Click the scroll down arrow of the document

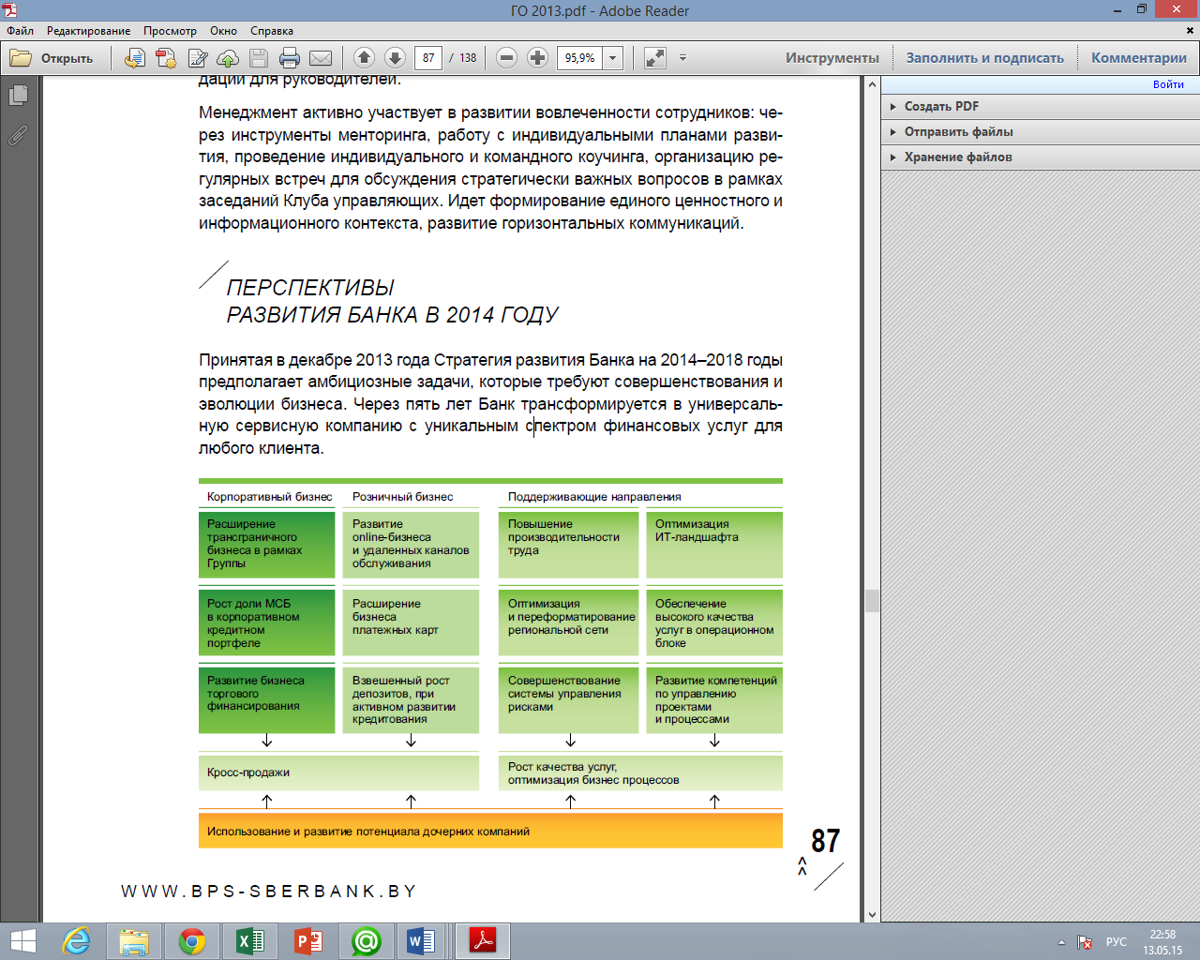tap(872, 915)
